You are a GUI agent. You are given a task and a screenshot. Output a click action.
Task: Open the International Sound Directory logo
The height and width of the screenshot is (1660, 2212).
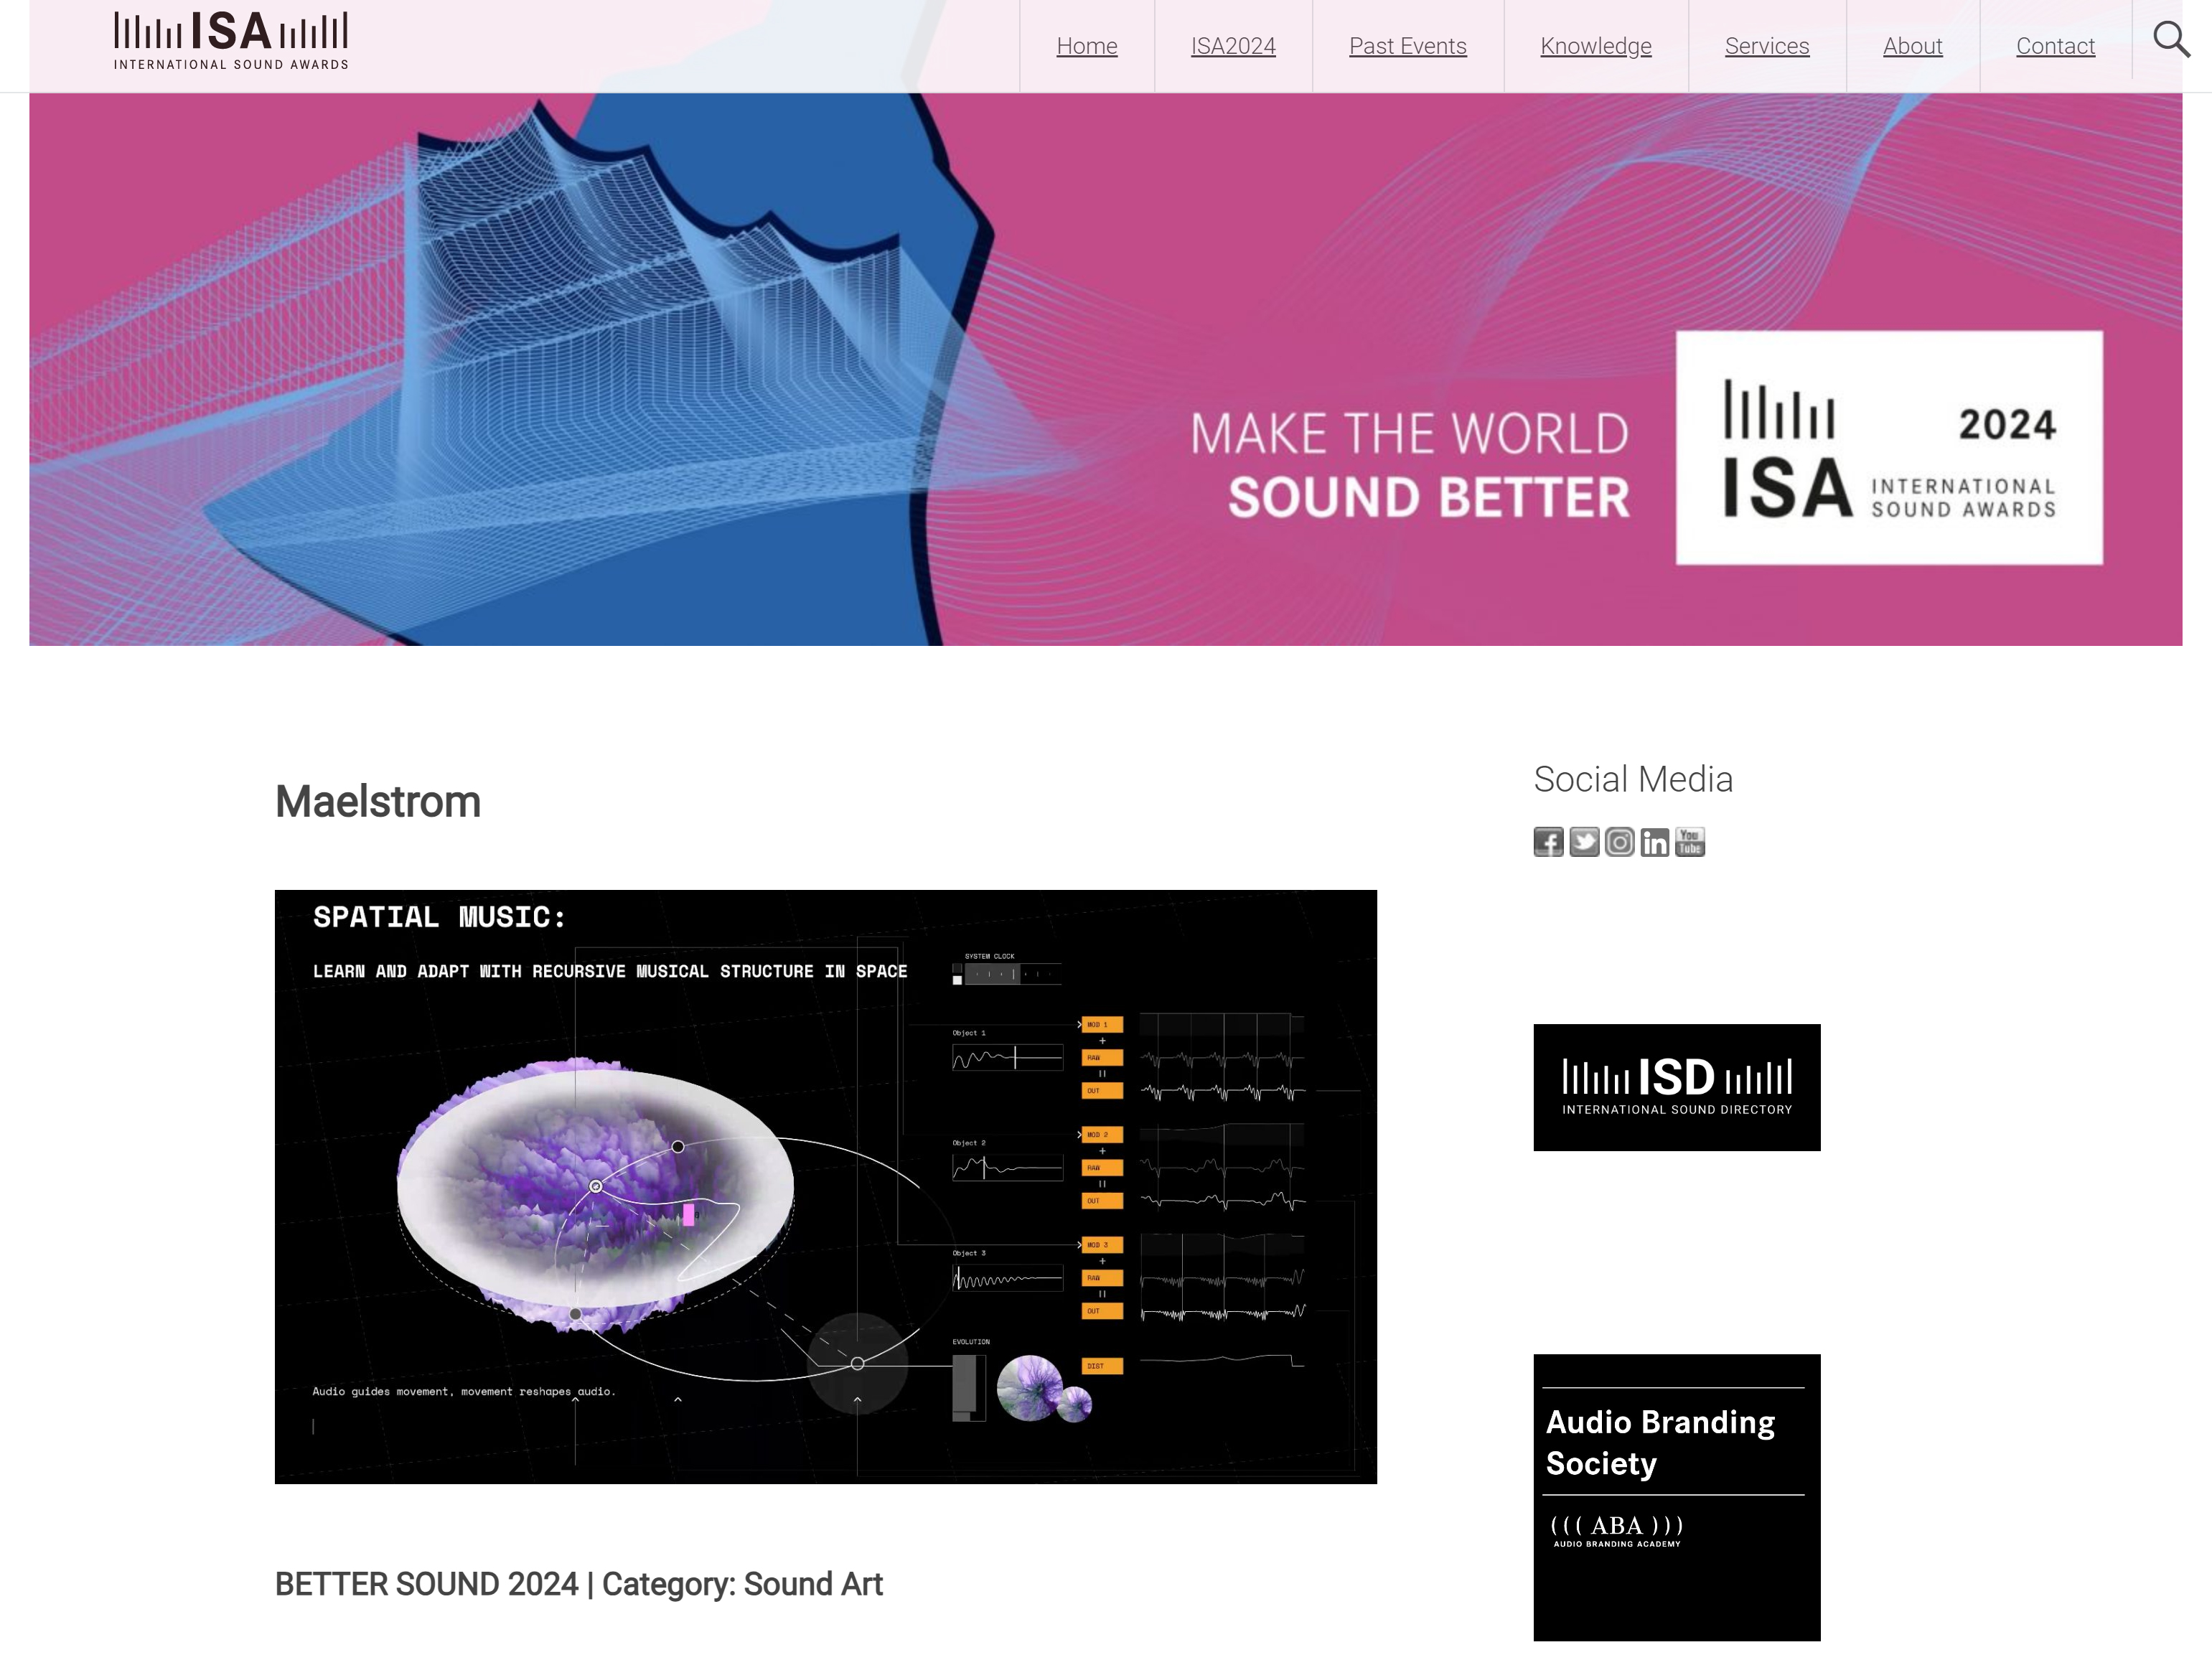pyautogui.click(x=1676, y=1087)
